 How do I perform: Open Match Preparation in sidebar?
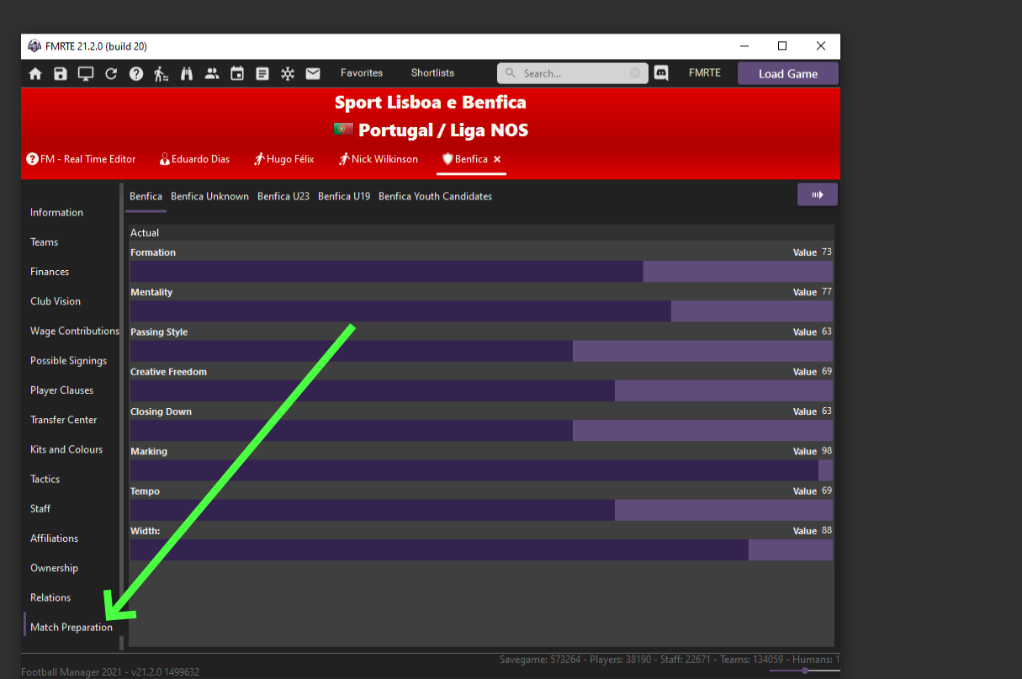click(71, 628)
